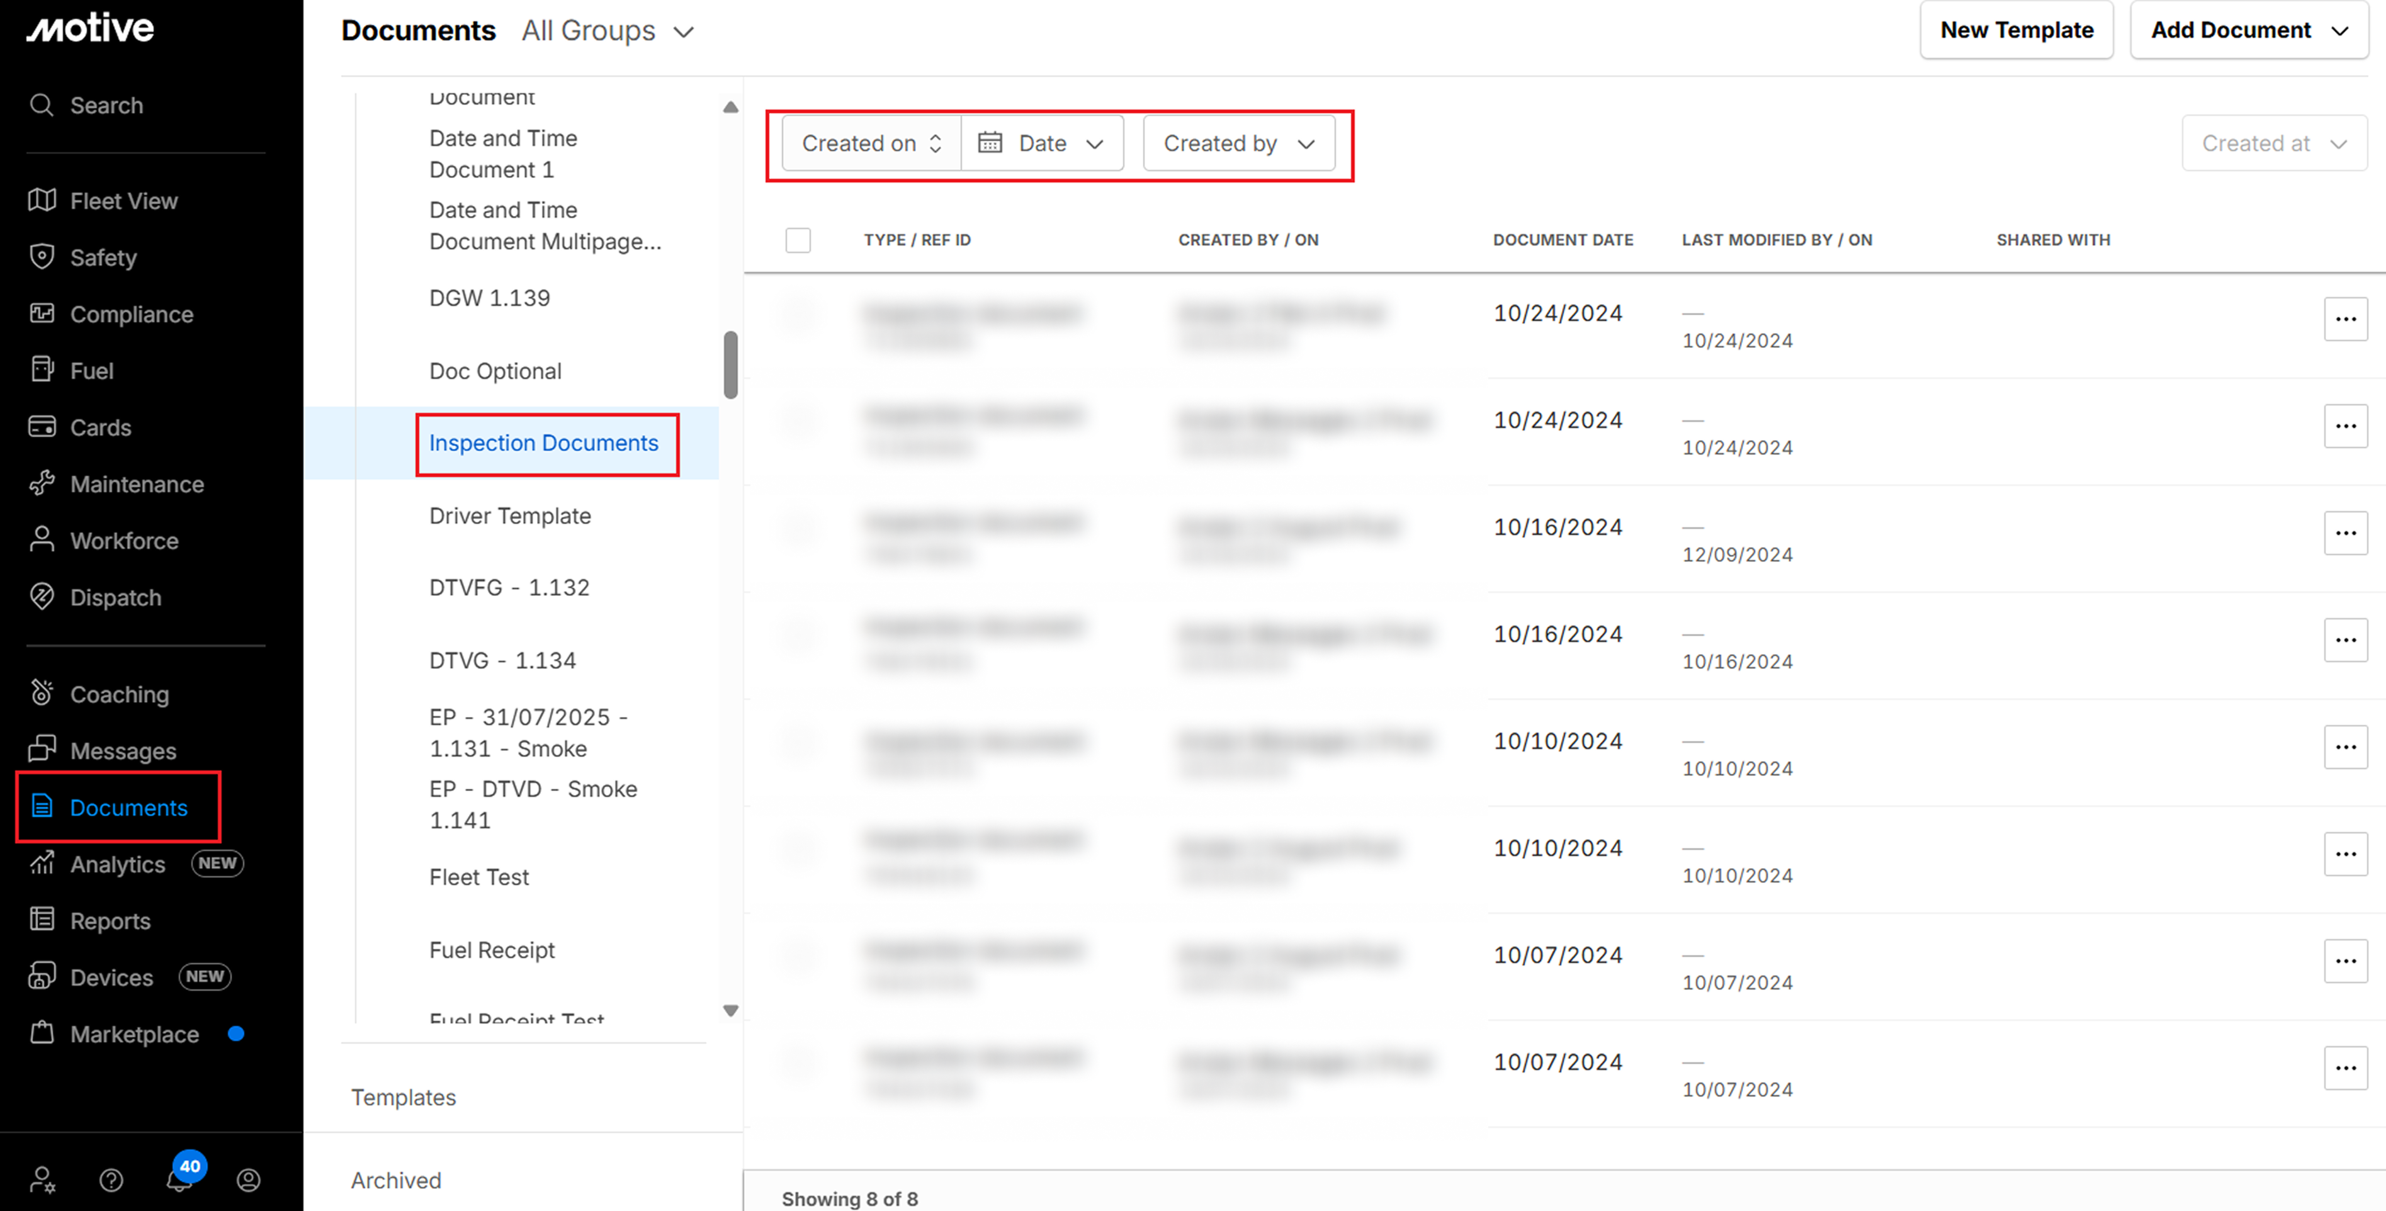Open the user profile icon at bottom
Viewport: 2386px width, 1211px height.
tap(248, 1180)
